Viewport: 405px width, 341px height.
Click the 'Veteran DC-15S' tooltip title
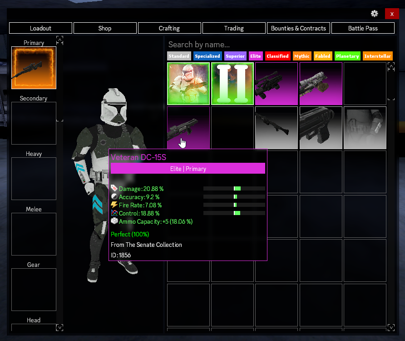pos(138,157)
